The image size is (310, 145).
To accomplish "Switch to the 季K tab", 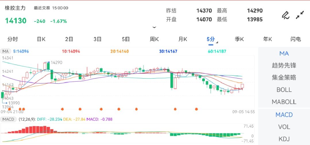I will (x=239, y=39).
